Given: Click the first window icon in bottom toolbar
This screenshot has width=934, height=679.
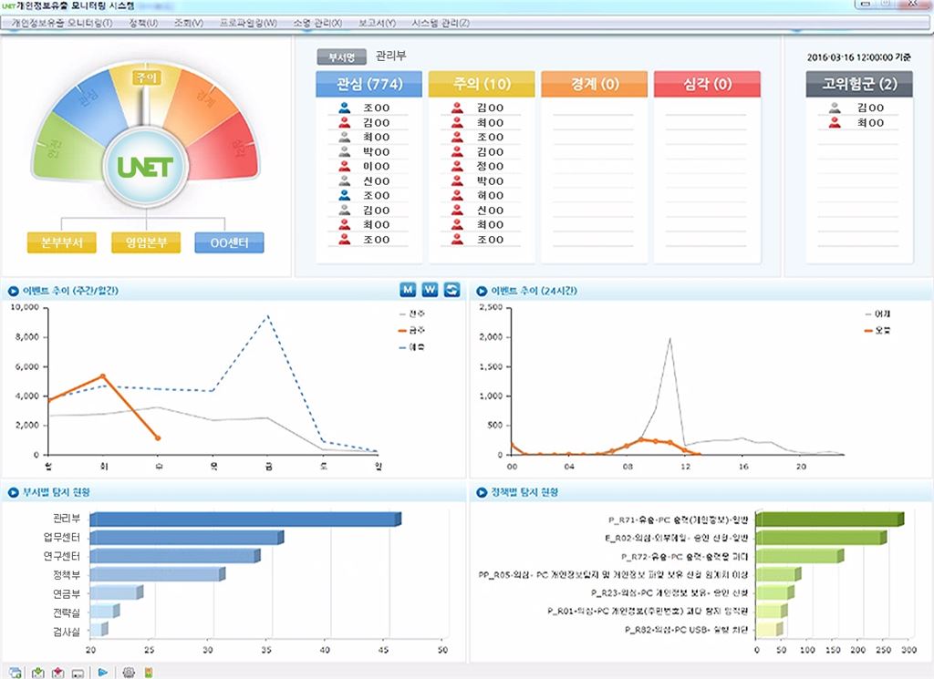Looking at the screenshot, I should click(x=16, y=672).
